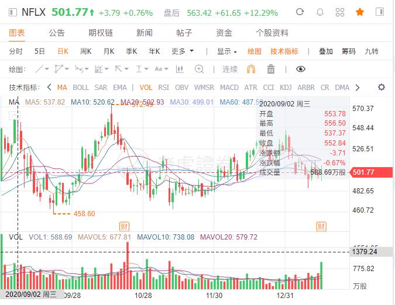
Task: Click the NFLX ticker symbol
Action: (x=33, y=12)
